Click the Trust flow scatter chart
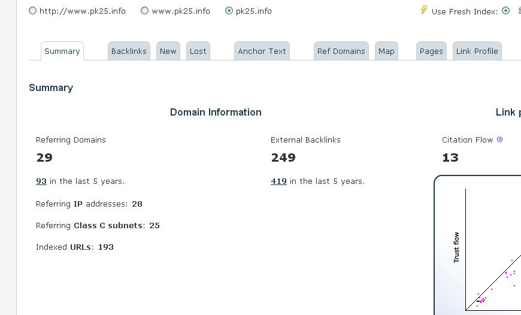Screen dimensions: 521x315 click(x=478, y=245)
